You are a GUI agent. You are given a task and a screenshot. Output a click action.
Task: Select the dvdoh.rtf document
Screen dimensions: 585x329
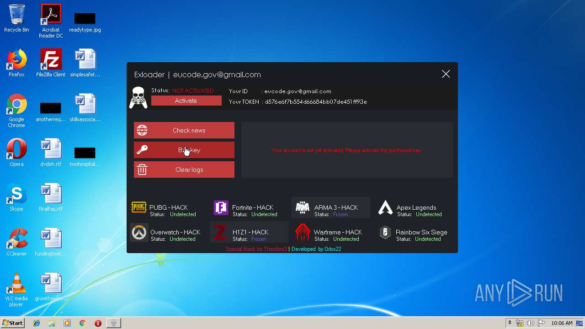pos(51,153)
